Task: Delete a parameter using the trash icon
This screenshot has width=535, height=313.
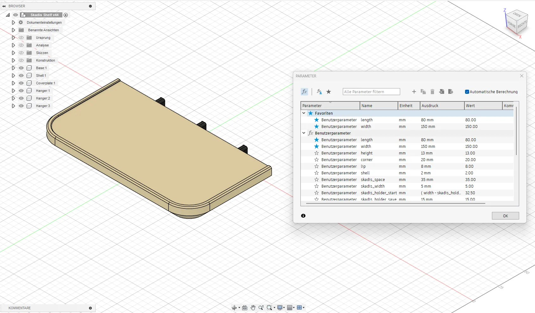Action: click(x=432, y=92)
